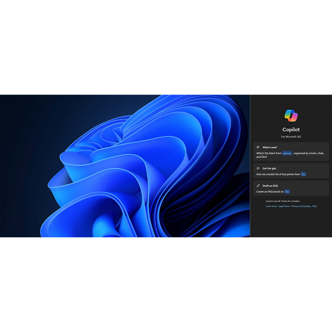Choose the "Get the gist" prompt title
Screen dimensions: 332x332
269,168
